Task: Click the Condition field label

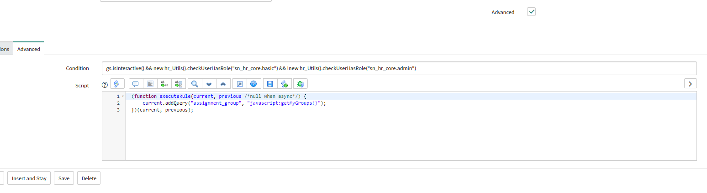Action: pos(77,68)
